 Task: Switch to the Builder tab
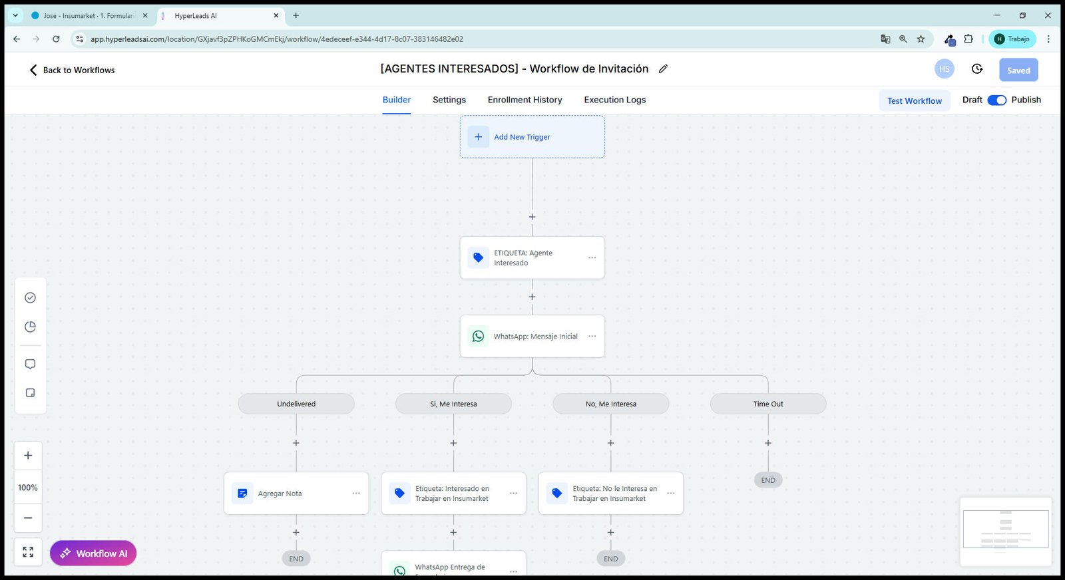(x=397, y=100)
